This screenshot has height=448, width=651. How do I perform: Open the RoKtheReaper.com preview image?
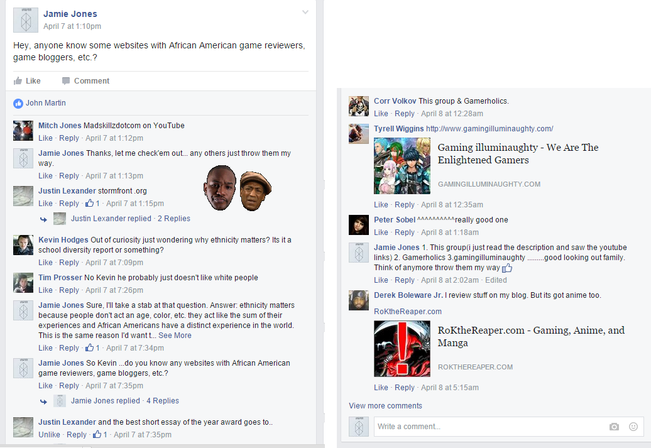click(x=402, y=349)
